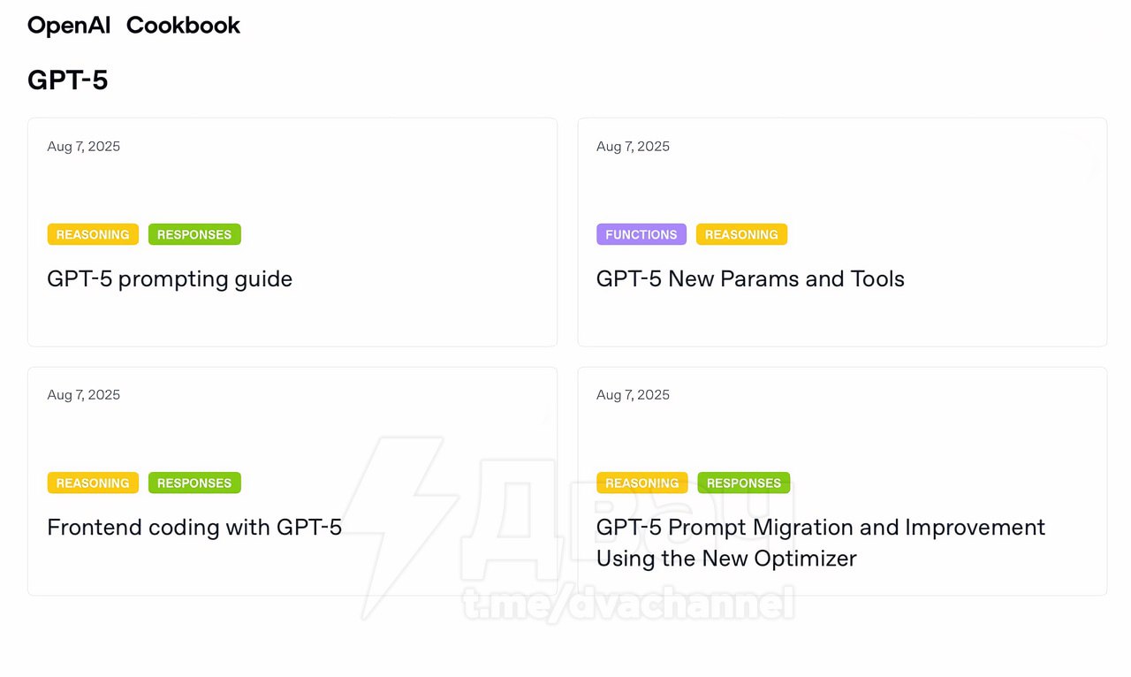Screen dimensions: 1131x677
Task: Click RESPONSES tag on prompting guide card
Action: click(194, 234)
